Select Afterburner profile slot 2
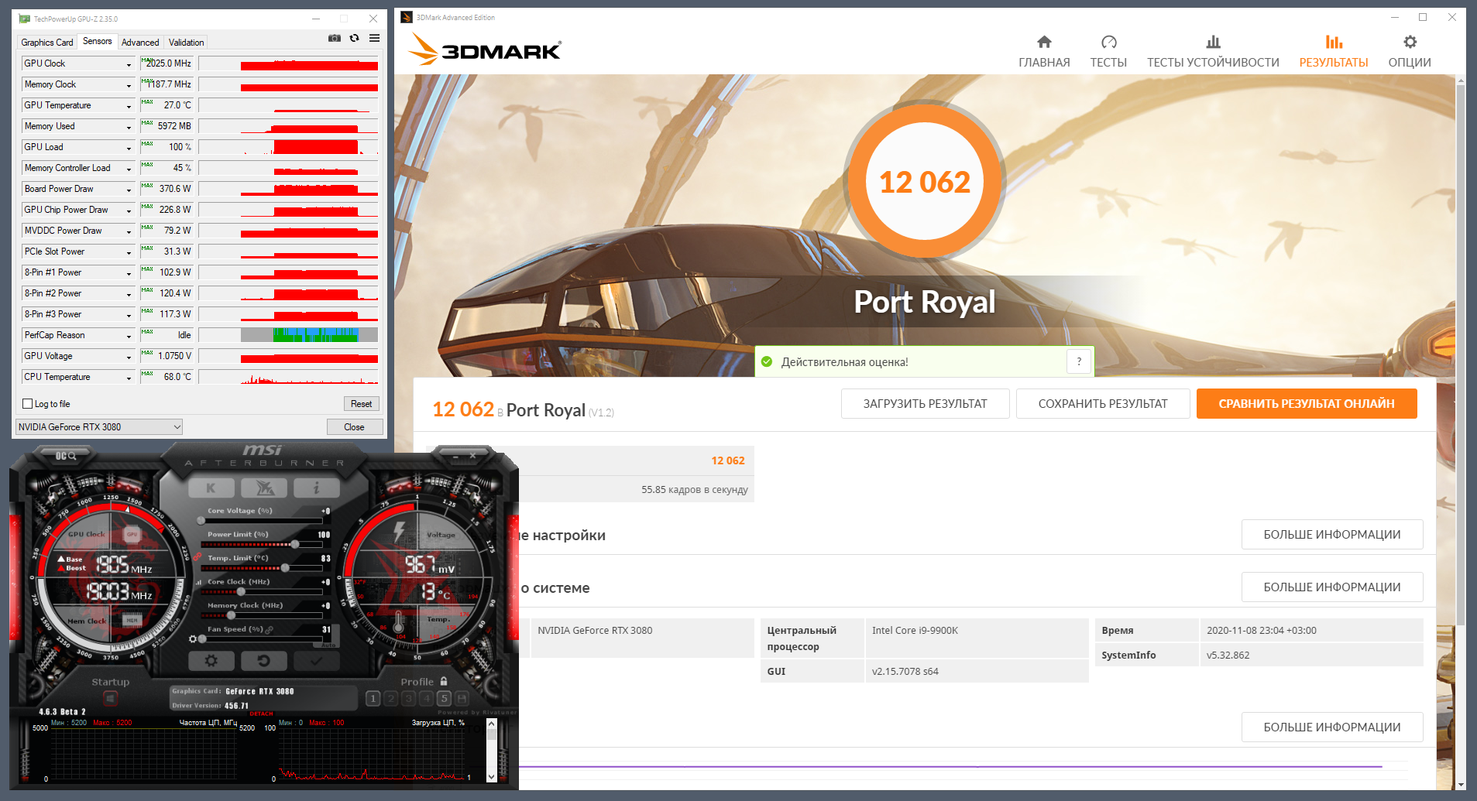1477x801 pixels. pos(391,698)
